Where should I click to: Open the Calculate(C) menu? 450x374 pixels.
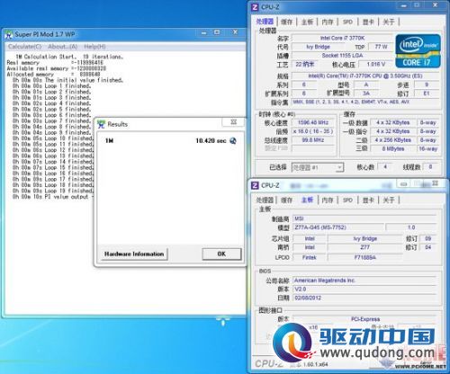25,47
